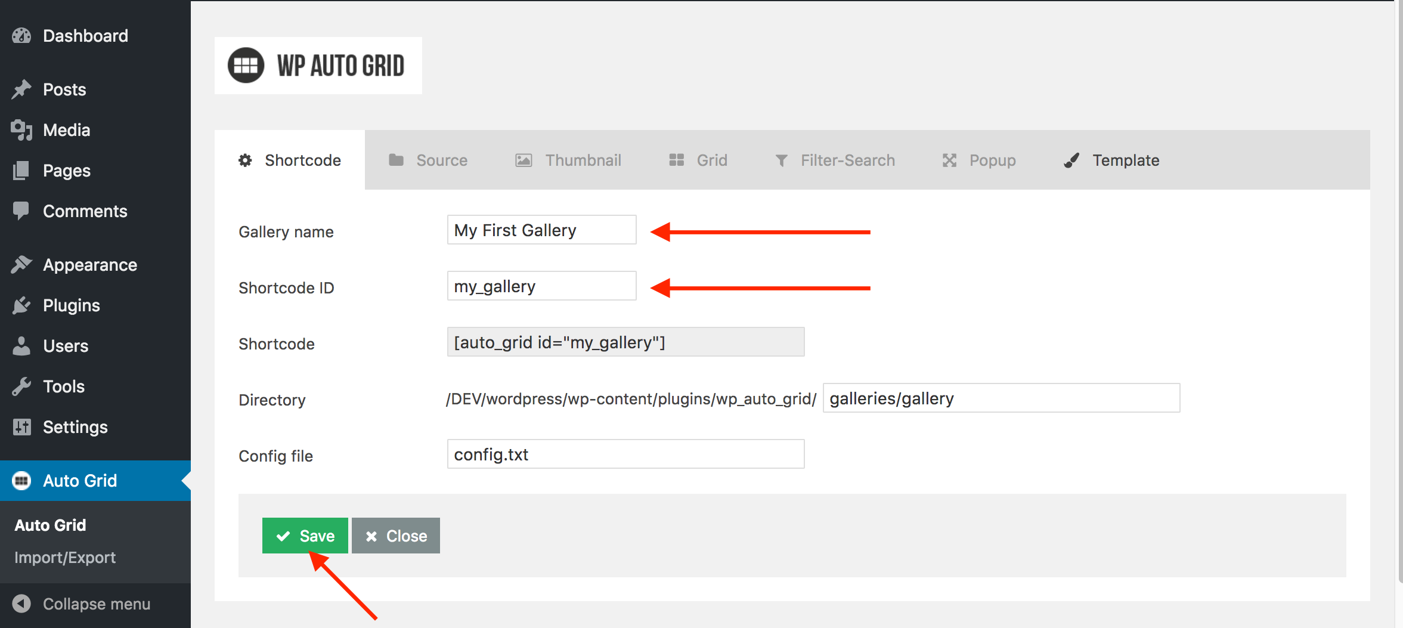Switch to the Filter-Search tab
Viewport: 1403px width, 628px height.
pos(835,160)
